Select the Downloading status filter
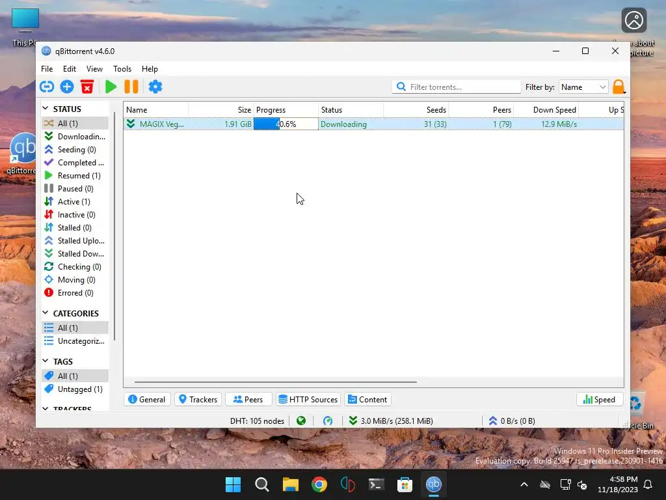This screenshot has width=666, height=500. click(75, 137)
